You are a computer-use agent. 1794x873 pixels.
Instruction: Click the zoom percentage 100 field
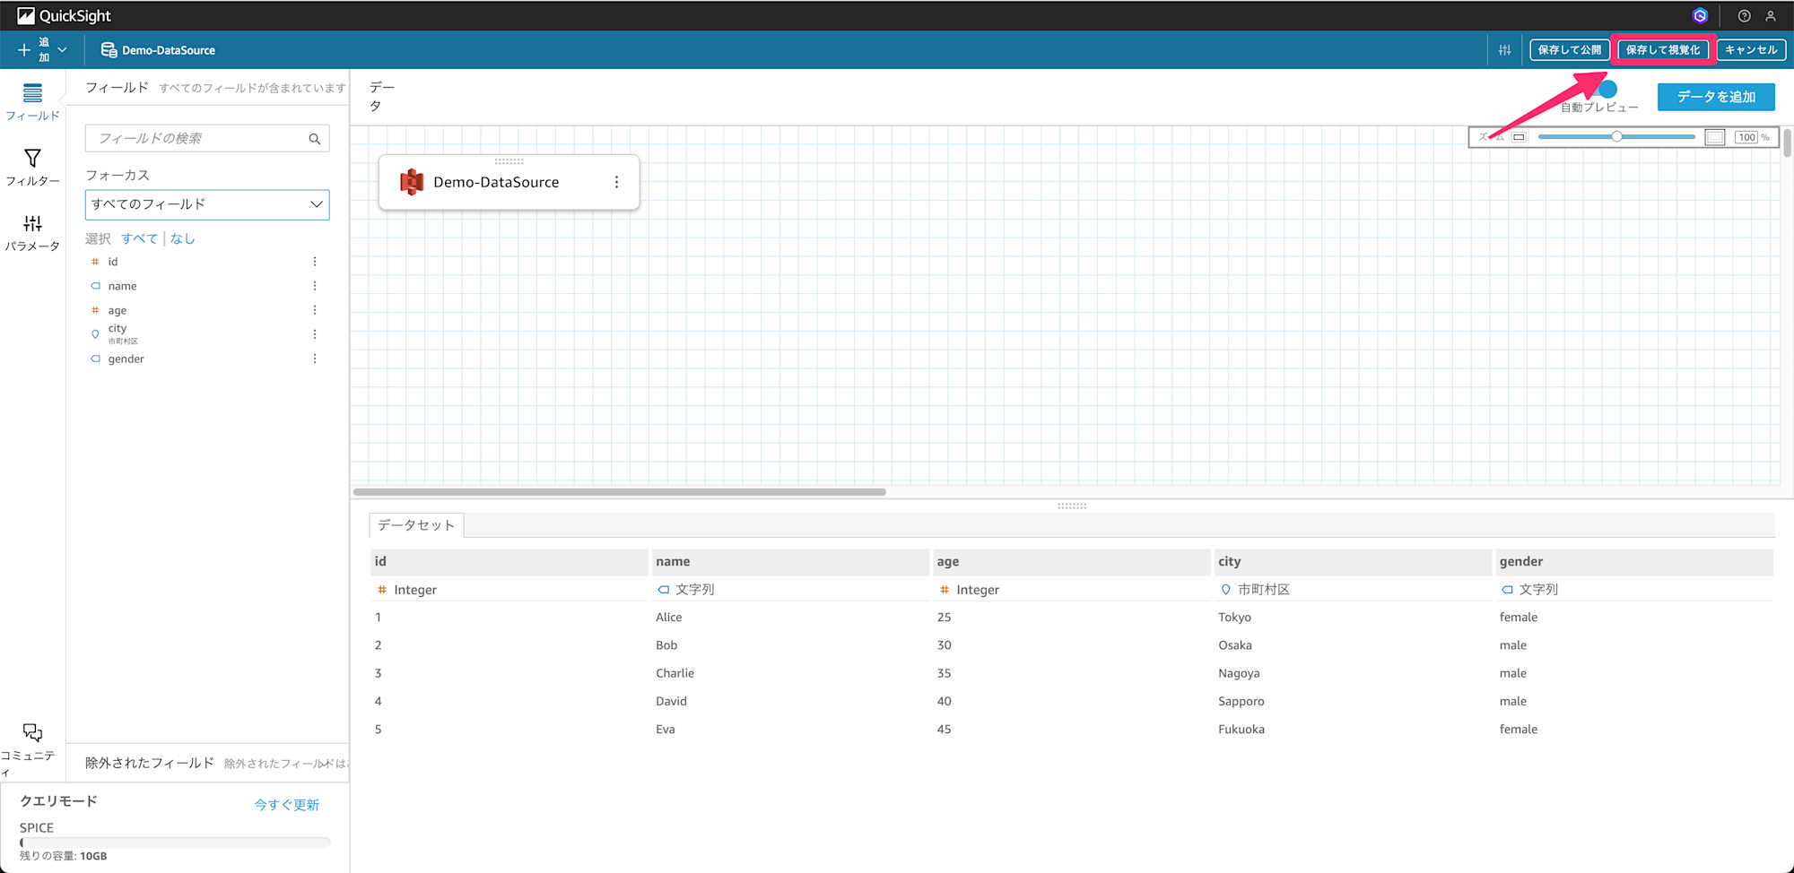click(x=1746, y=137)
